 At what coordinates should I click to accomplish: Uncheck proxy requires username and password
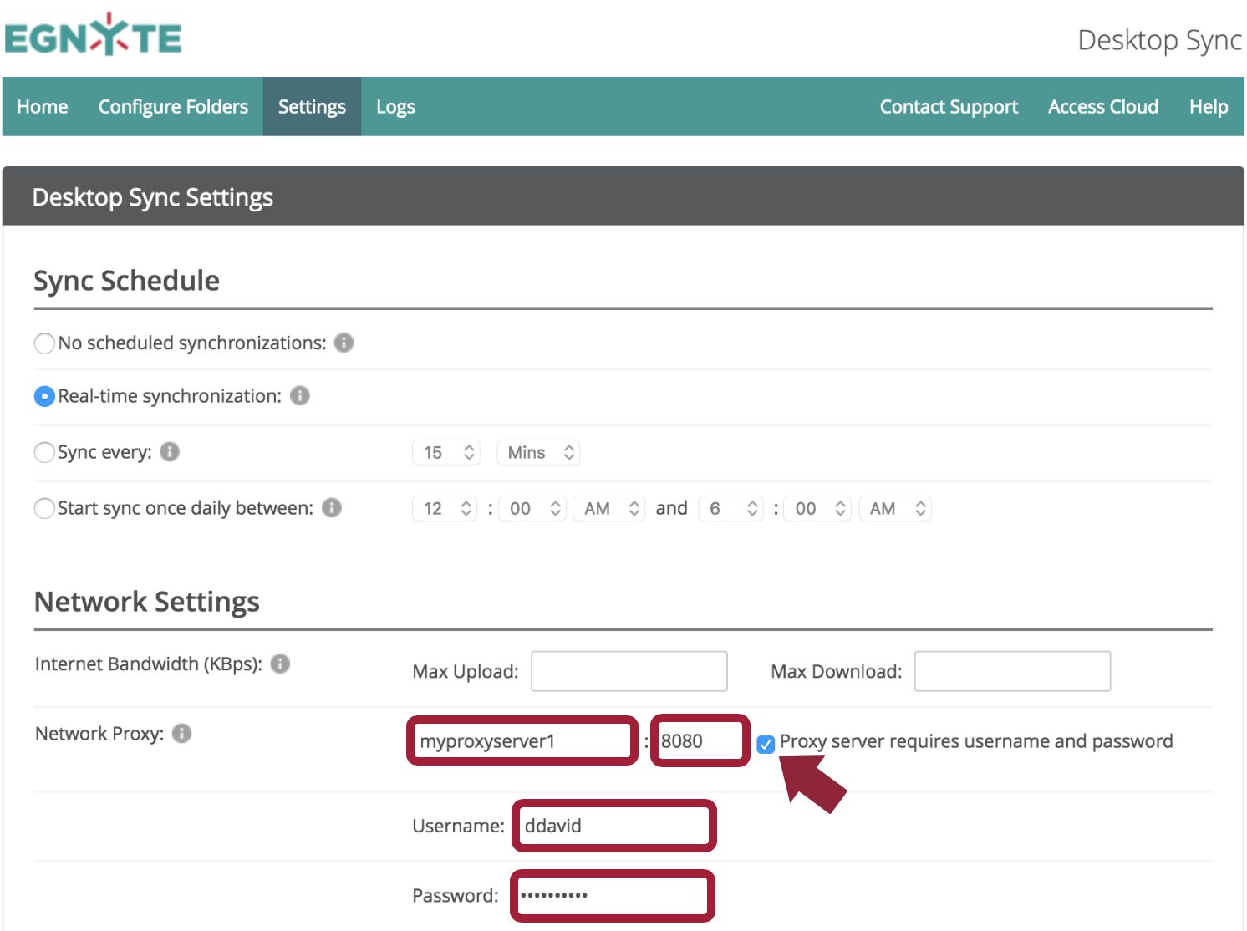tap(766, 744)
